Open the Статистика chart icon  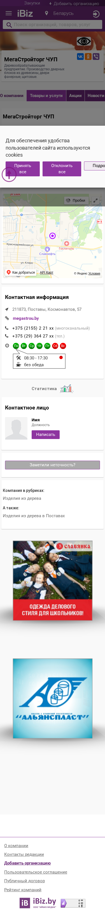(x=66, y=388)
